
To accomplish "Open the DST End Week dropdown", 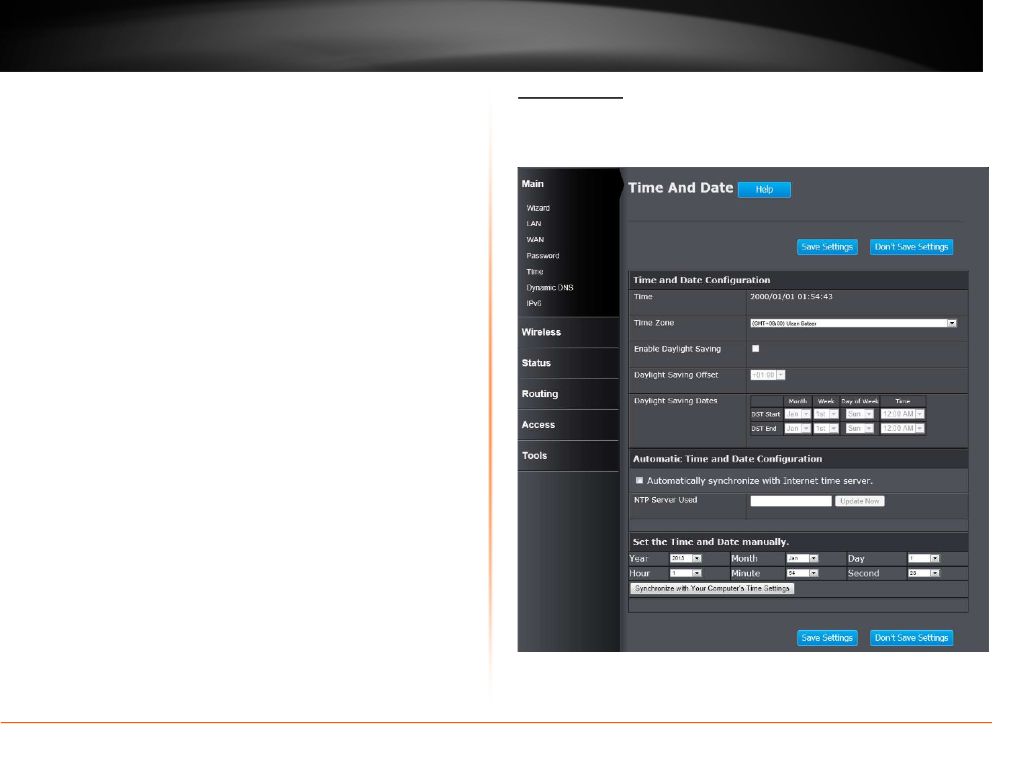I will tap(826, 429).
